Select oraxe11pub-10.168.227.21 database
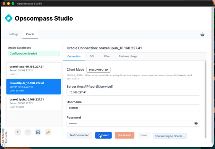 pos(34,70)
